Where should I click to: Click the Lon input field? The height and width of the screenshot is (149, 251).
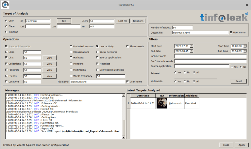[x=69, y=26]
